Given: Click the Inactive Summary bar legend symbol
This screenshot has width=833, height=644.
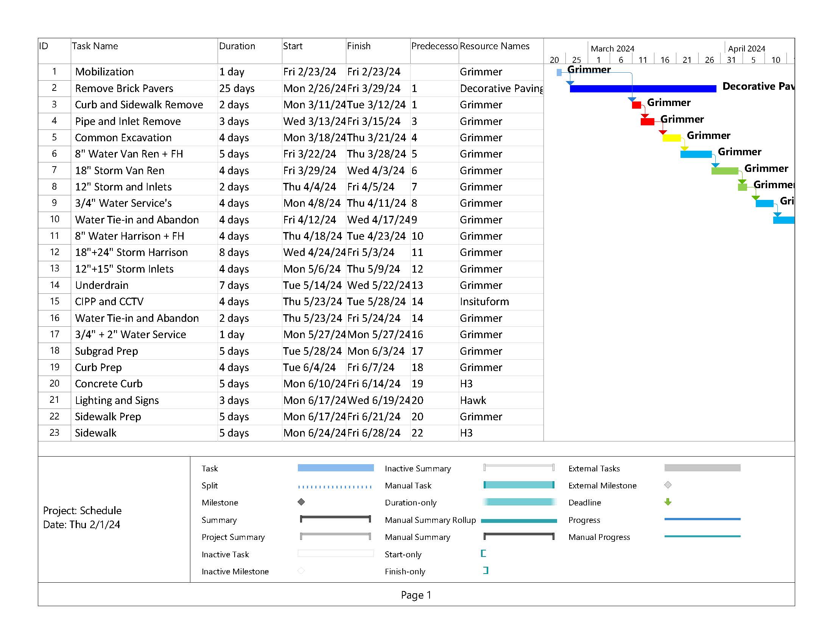Looking at the screenshot, I should [519, 467].
